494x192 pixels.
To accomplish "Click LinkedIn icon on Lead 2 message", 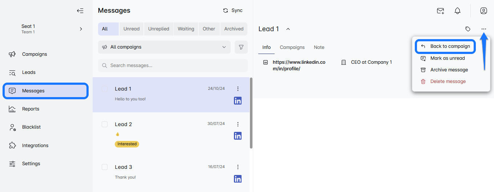I will (x=238, y=136).
